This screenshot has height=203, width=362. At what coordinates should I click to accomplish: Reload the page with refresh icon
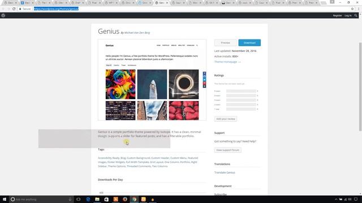pyautogui.click(x=14, y=9)
